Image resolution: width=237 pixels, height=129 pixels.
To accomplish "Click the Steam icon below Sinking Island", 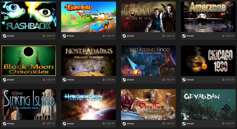I will (x=4, y=124).
